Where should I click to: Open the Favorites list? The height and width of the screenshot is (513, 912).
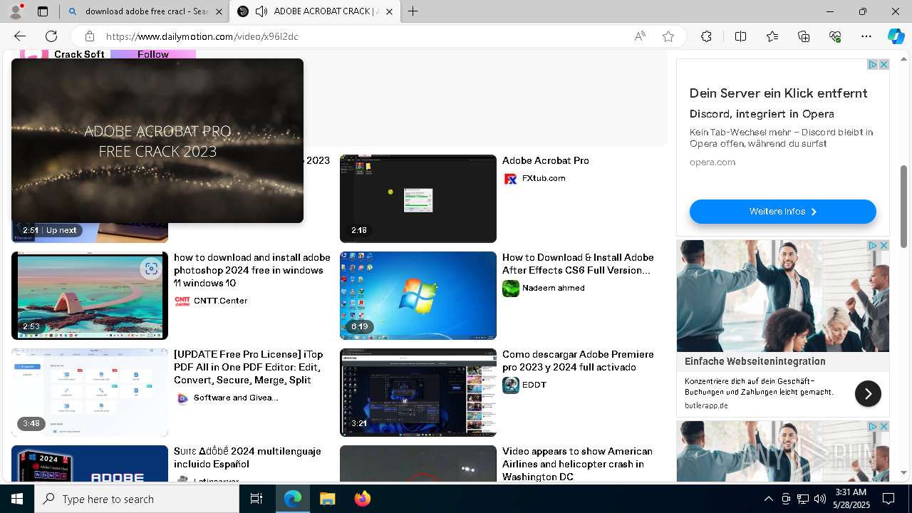(x=772, y=36)
